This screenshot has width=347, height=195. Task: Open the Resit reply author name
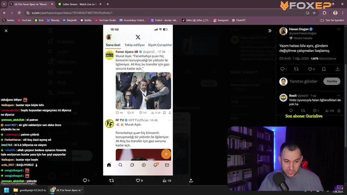[x=293, y=96]
